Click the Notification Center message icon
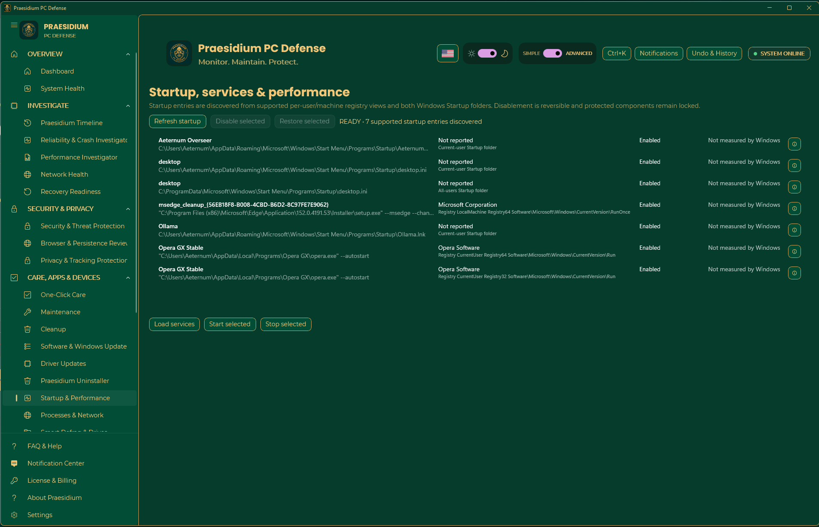This screenshot has width=819, height=527. [x=14, y=463]
